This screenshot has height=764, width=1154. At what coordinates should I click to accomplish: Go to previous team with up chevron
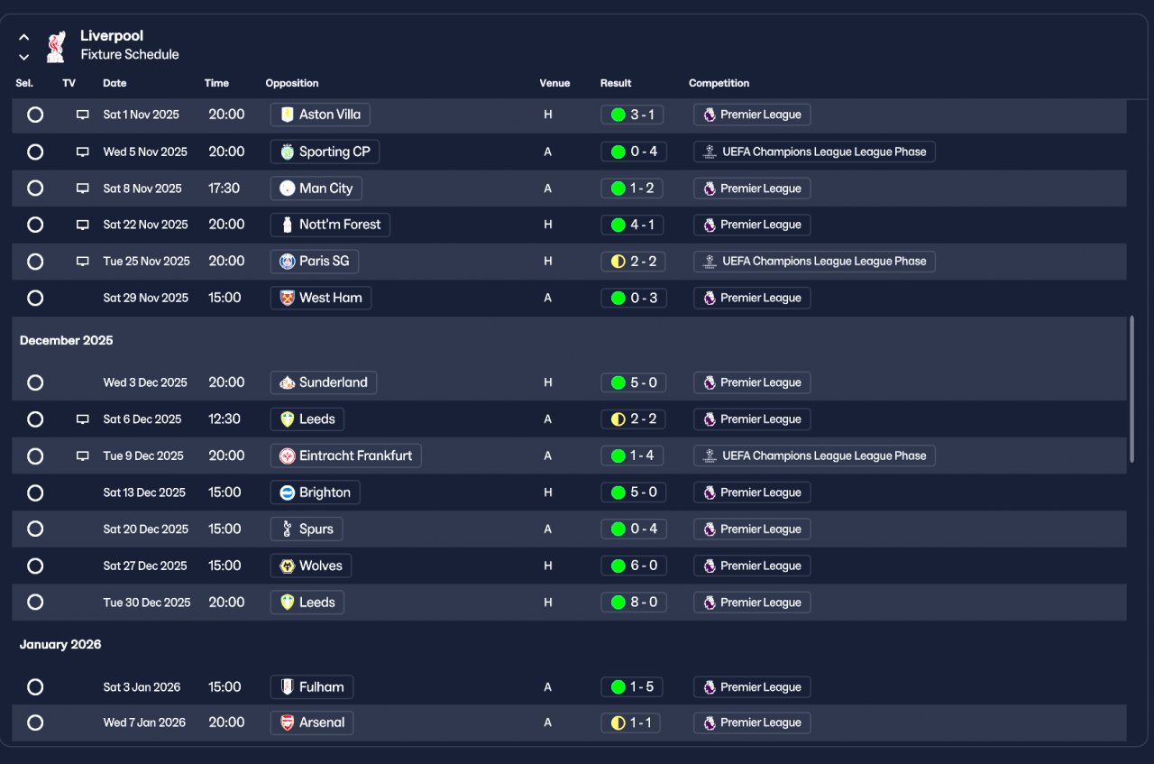(24, 38)
